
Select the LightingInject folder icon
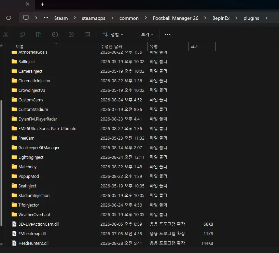14,157
